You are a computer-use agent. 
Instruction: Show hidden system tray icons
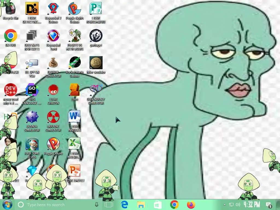click(x=224, y=205)
